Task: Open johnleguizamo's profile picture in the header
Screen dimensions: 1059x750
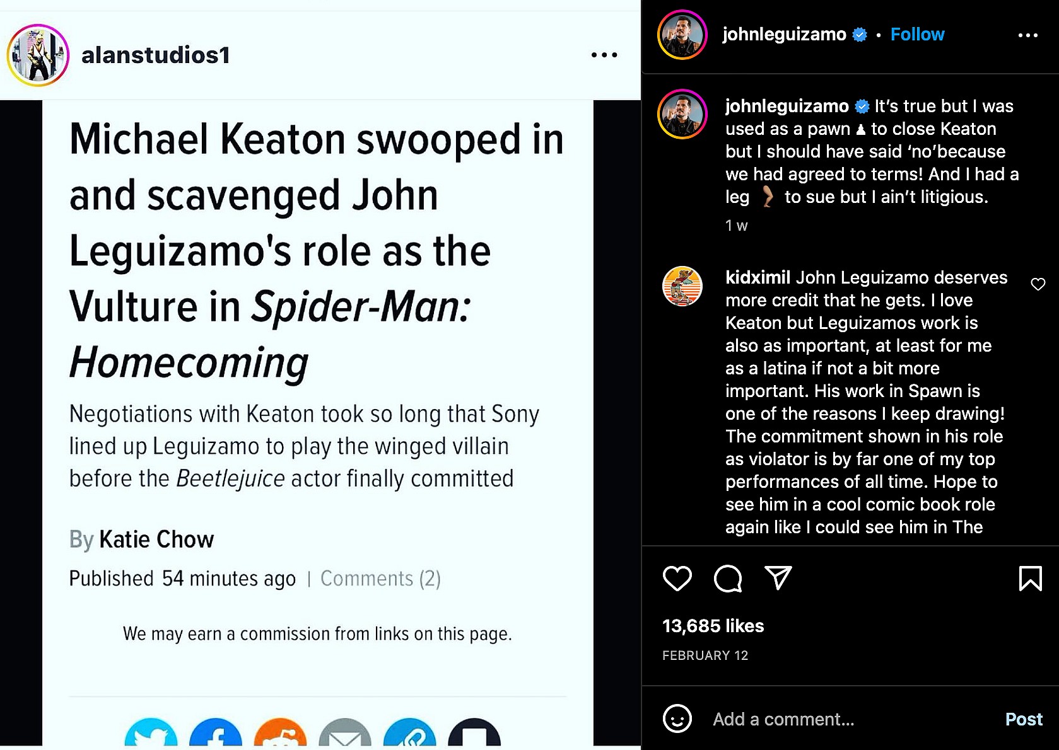Action: pyautogui.click(x=682, y=35)
